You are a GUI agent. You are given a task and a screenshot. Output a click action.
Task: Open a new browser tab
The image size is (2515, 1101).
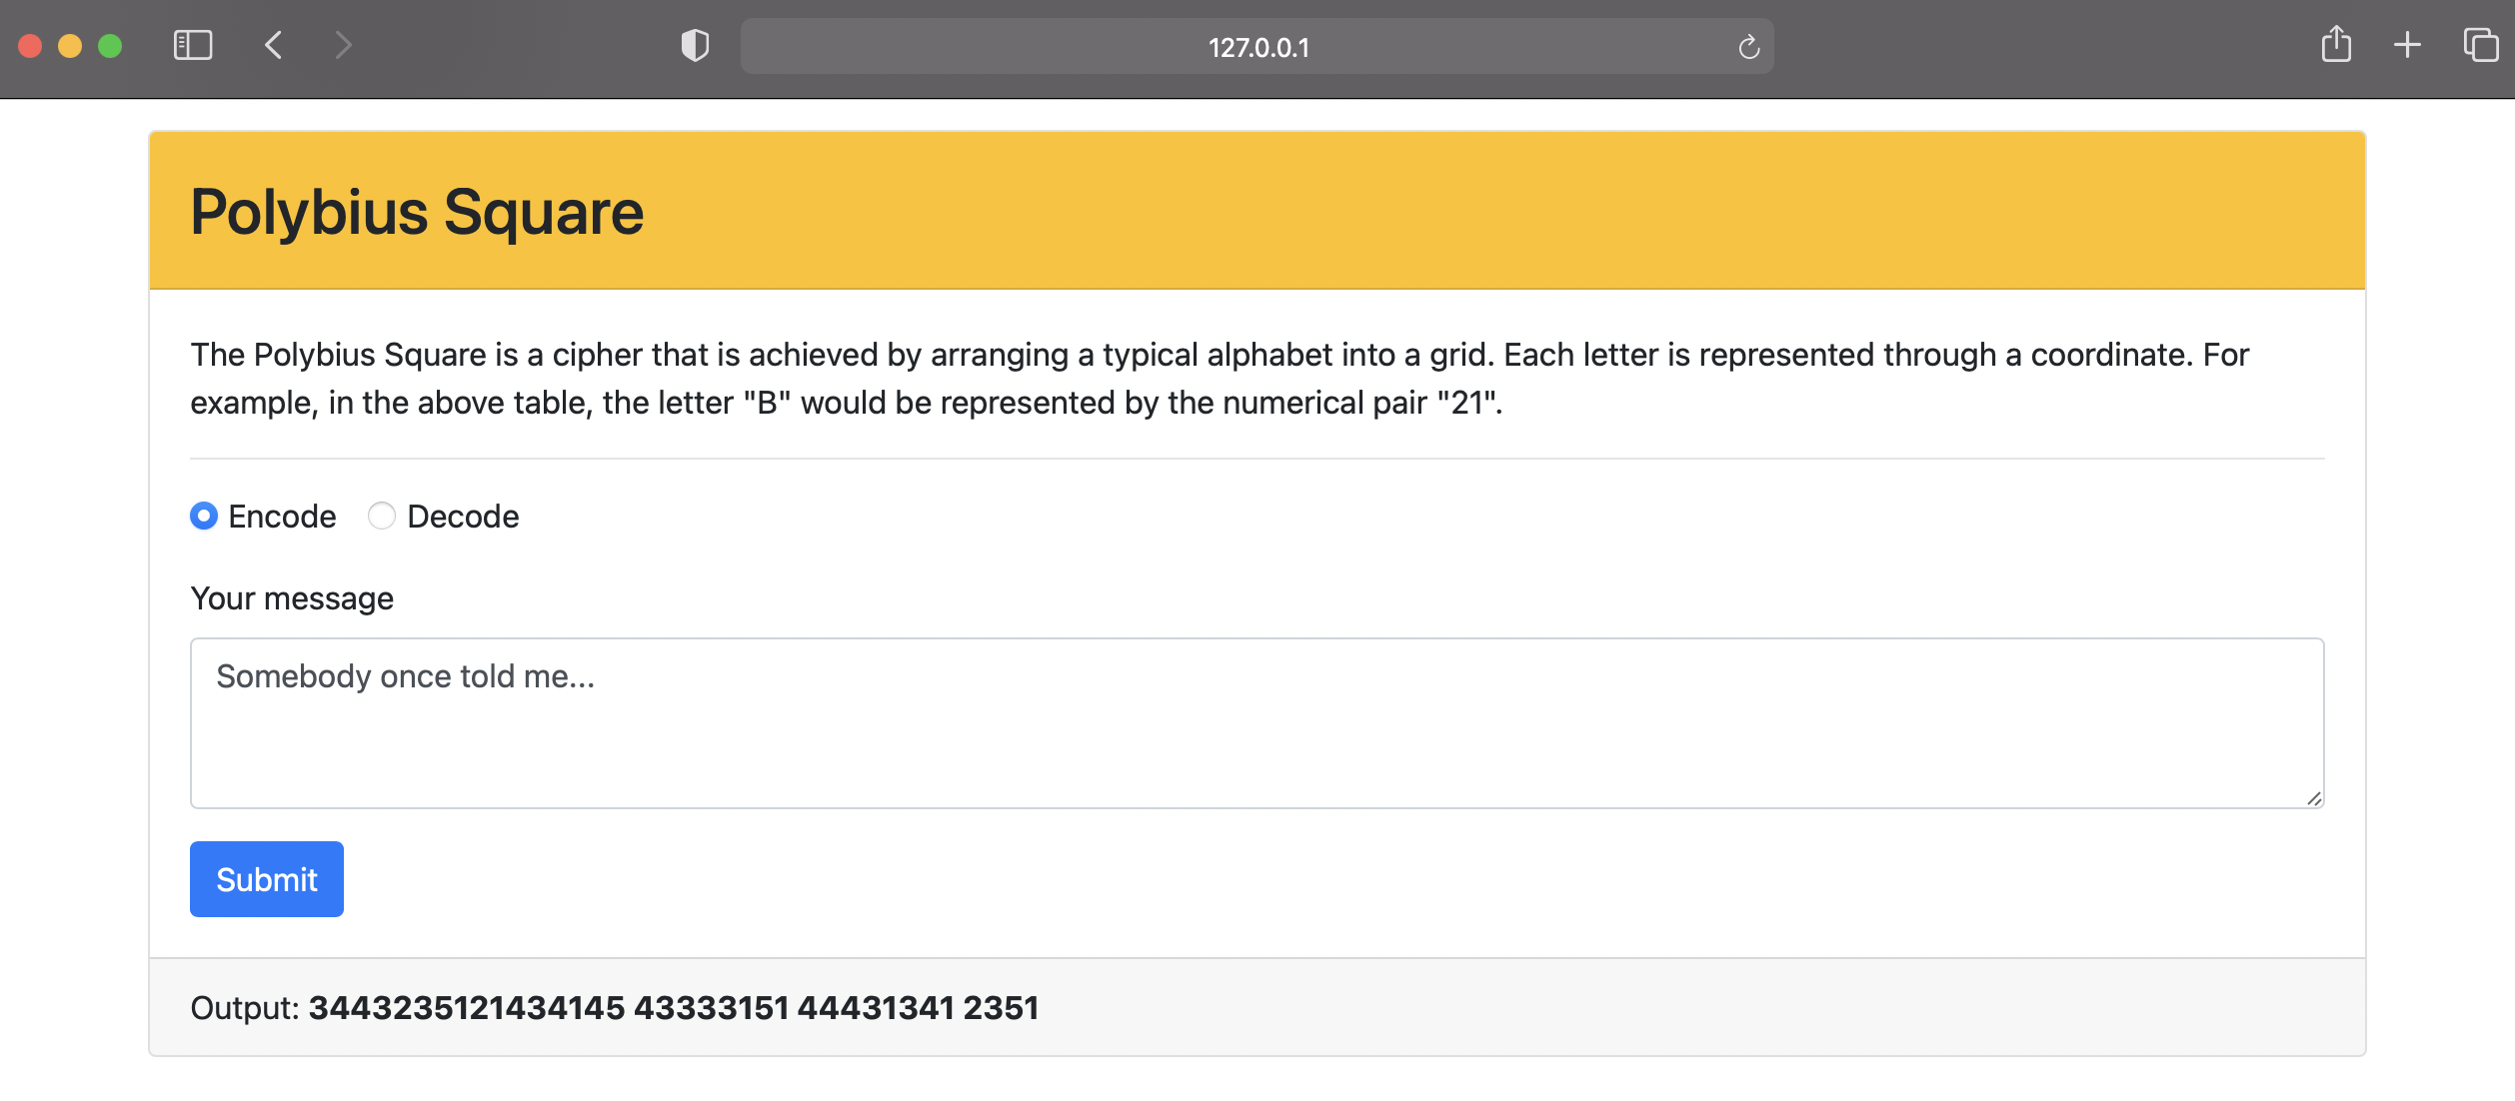2406,45
